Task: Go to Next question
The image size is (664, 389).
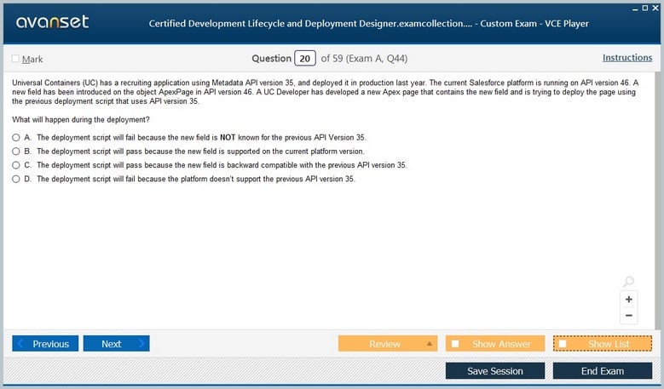Action: click(117, 344)
